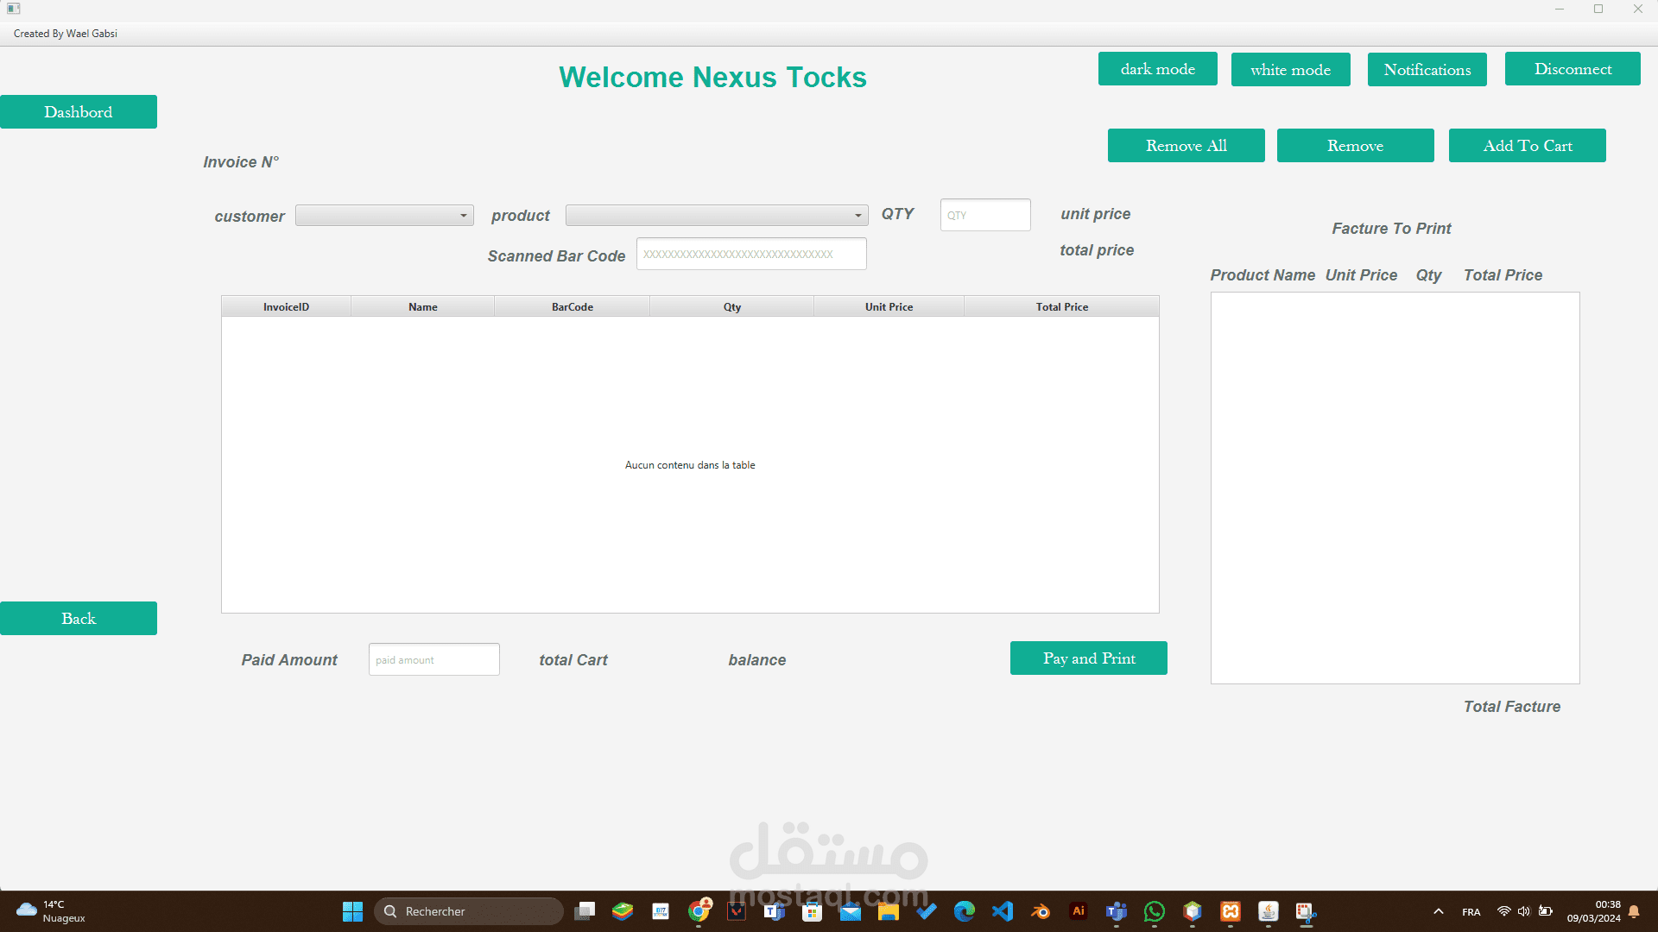Sort table by Unit Price column header
Viewport: 1658px width, 932px height.
click(889, 307)
